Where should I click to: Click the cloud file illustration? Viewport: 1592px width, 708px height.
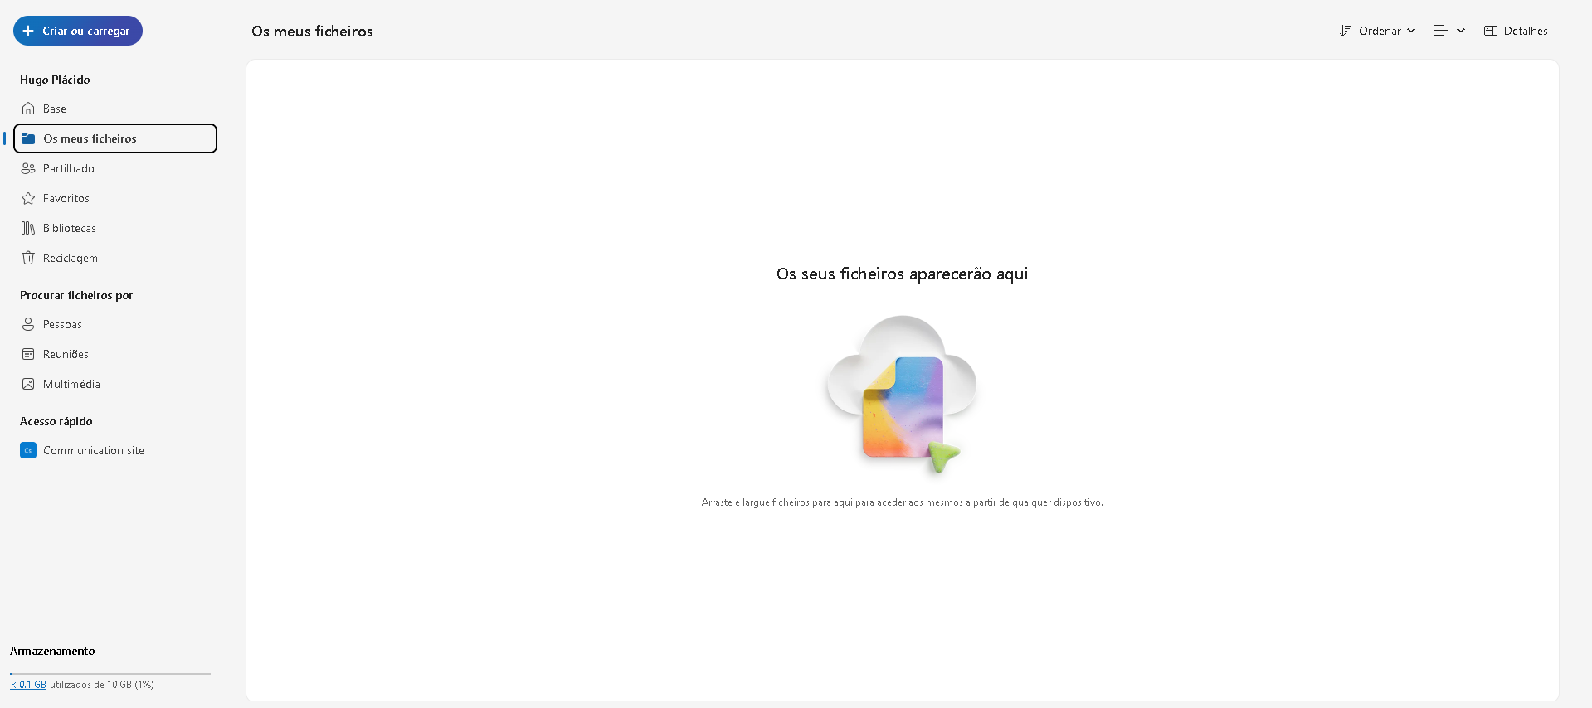click(902, 395)
